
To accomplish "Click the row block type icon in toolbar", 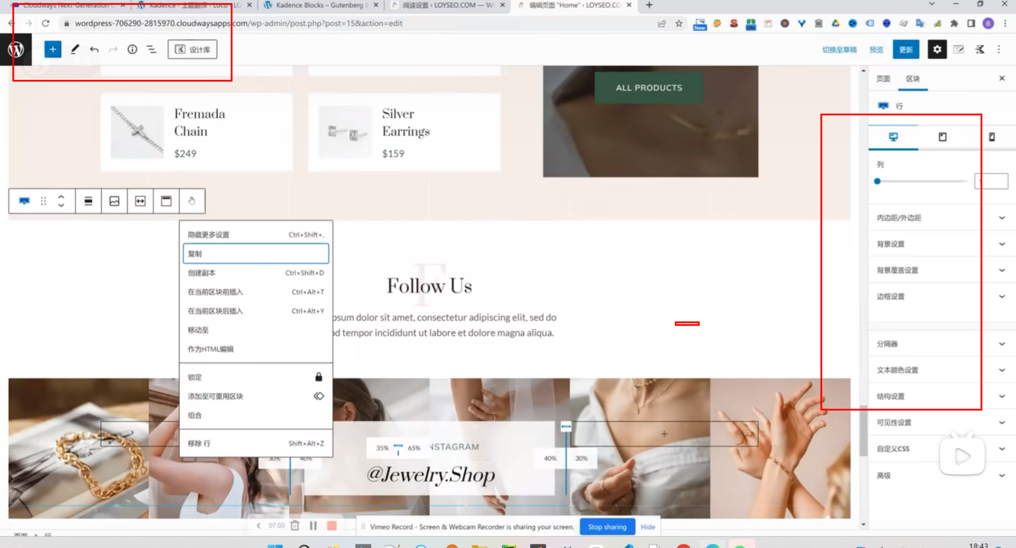I will click(24, 201).
